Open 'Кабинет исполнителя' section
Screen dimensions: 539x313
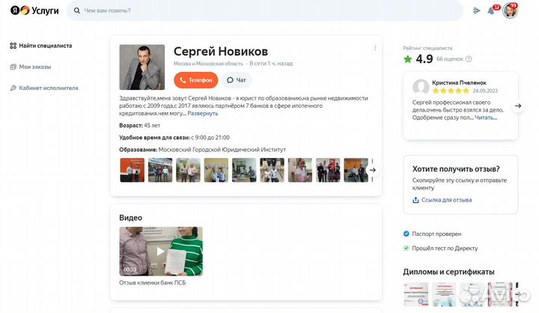click(x=44, y=88)
